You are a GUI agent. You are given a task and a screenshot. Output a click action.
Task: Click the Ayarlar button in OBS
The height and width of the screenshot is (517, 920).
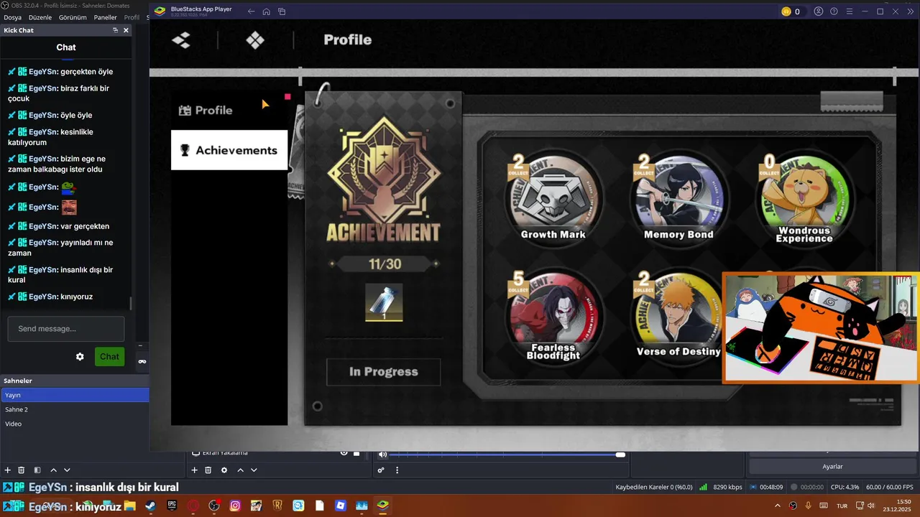click(832, 467)
